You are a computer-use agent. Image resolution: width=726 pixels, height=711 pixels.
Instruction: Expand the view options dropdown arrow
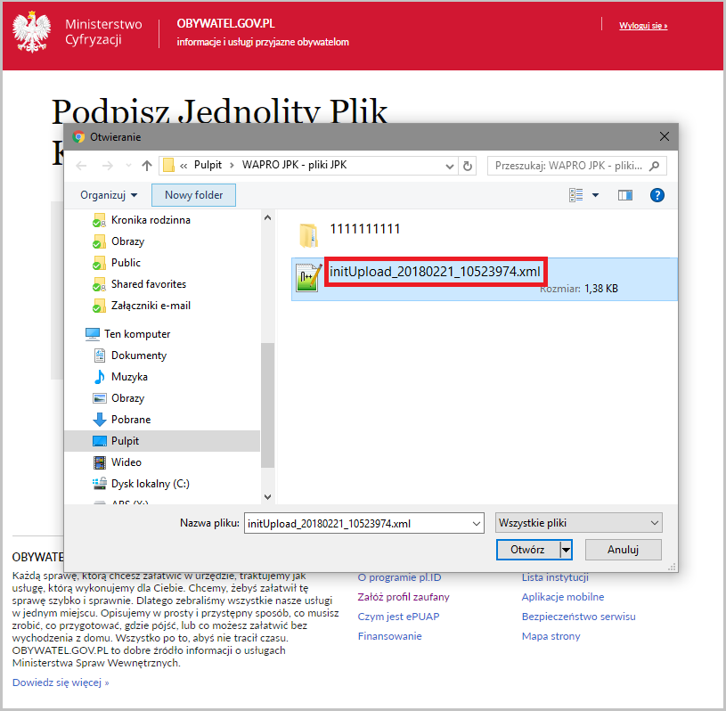(595, 194)
